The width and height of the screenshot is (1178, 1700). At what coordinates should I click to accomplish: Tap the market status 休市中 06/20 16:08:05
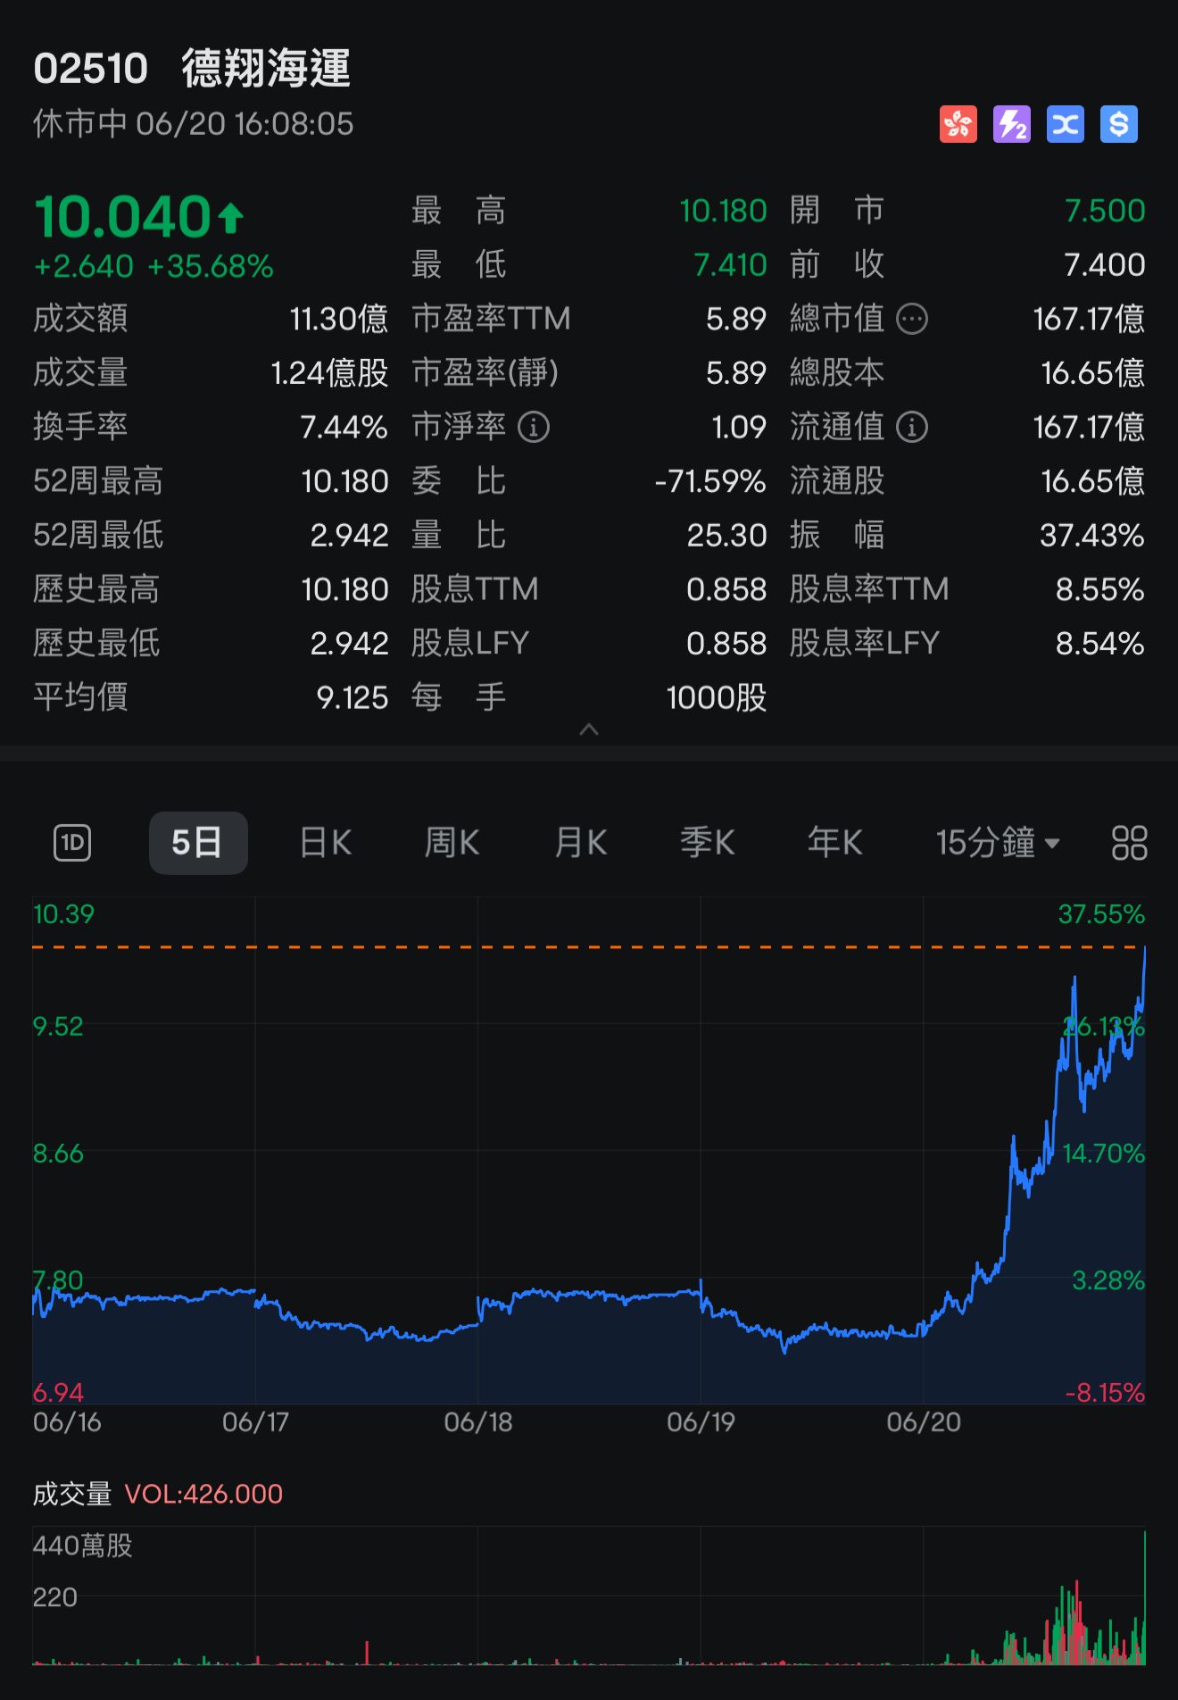(x=194, y=123)
